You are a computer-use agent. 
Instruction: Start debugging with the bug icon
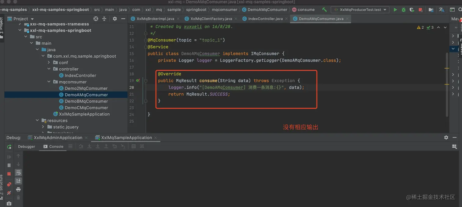click(404, 10)
